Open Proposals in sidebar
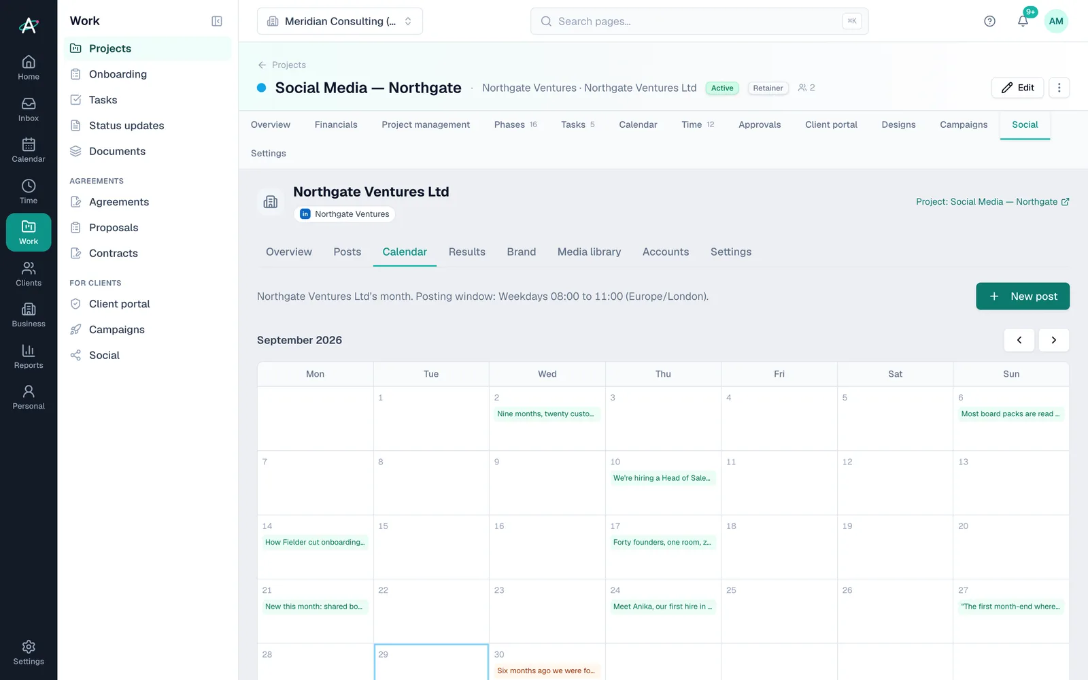This screenshot has height=680, width=1088. pyautogui.click(x=148, y=228)
